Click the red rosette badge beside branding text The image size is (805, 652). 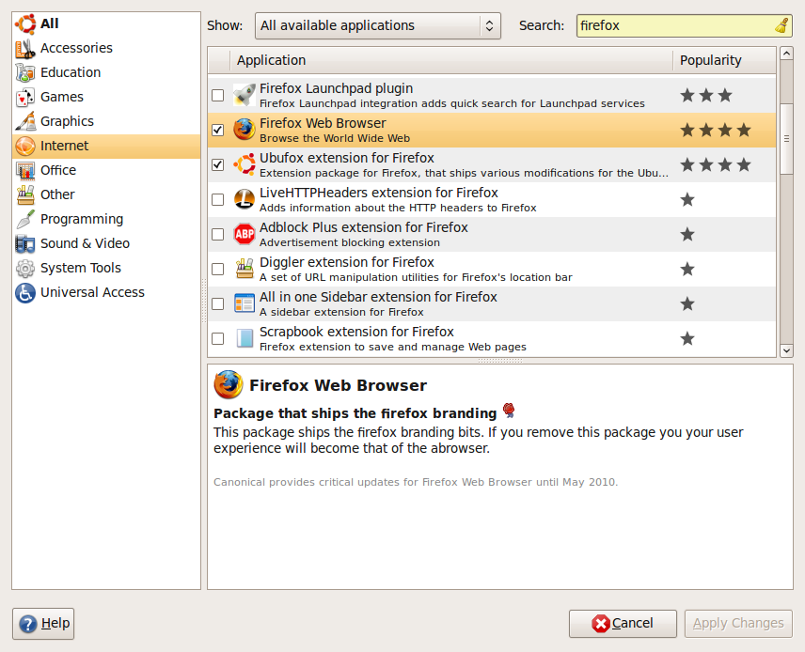click(509, 410)
